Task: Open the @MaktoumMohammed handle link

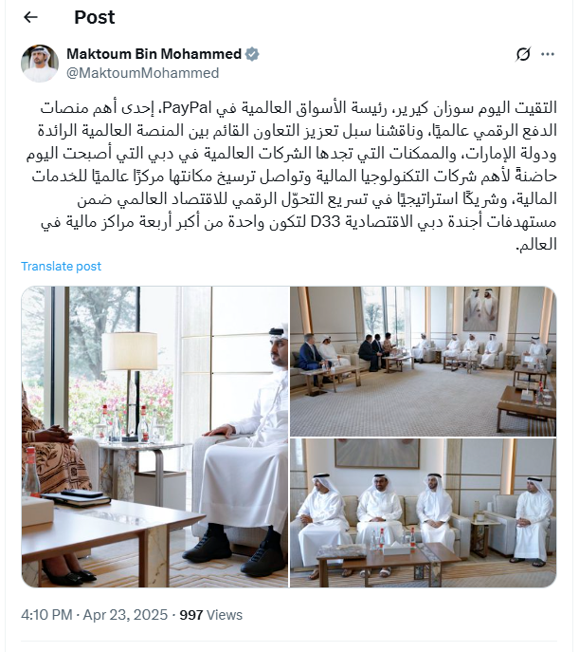Action: [143, 73]
